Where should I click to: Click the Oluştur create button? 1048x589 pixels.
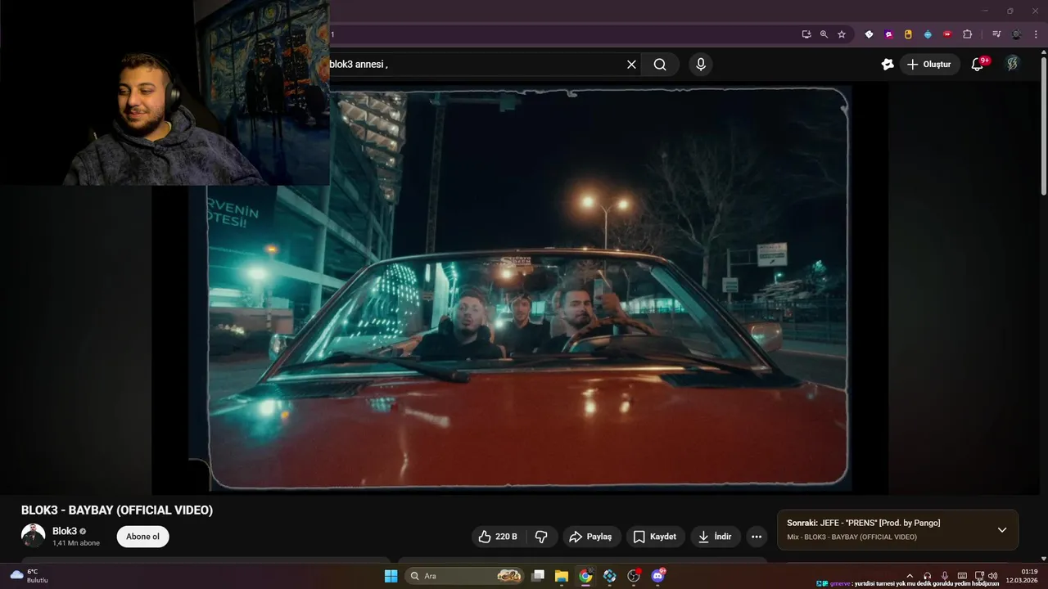tap(929, 65)
